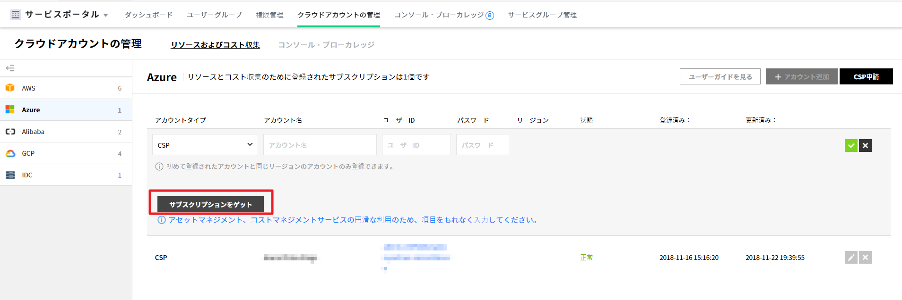Switch to the コンソール・ブローカレッジ sub tab
The image size is (902, 300).
(326, 45)
